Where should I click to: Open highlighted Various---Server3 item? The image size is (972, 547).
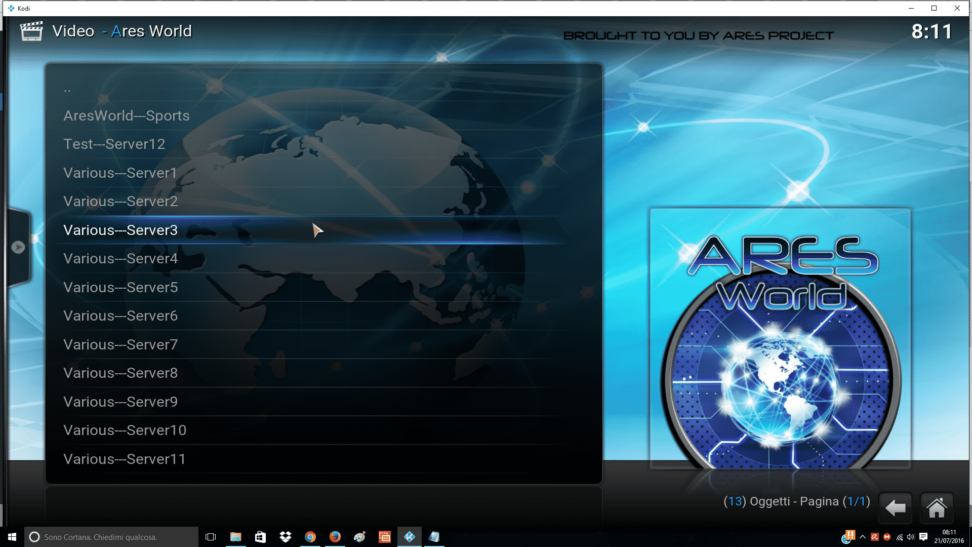coord(324,230)
